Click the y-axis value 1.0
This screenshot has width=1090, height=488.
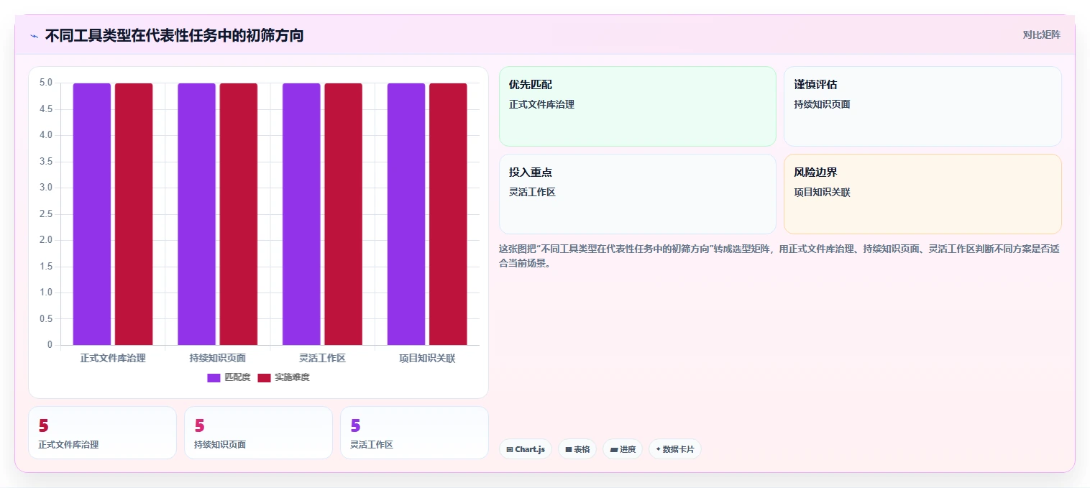click(46, 293)
